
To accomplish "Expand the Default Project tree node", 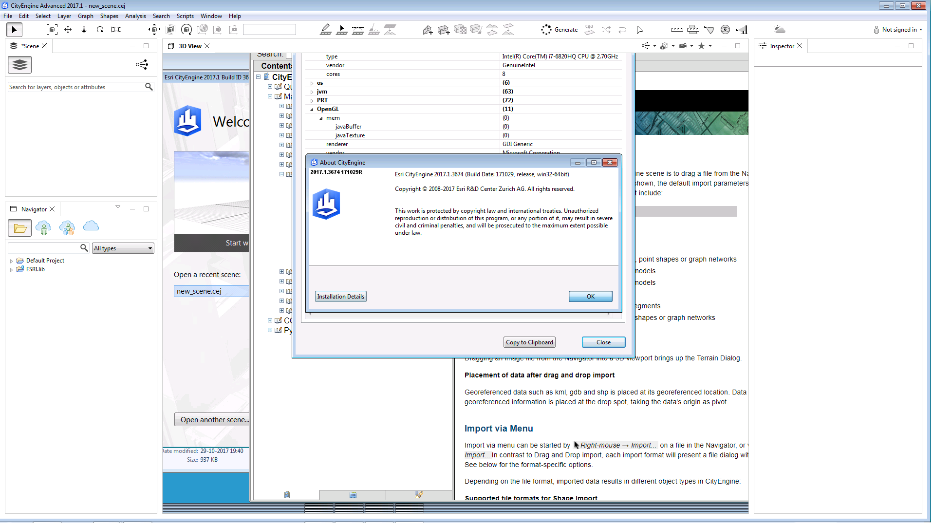I will tap(12, 261).
